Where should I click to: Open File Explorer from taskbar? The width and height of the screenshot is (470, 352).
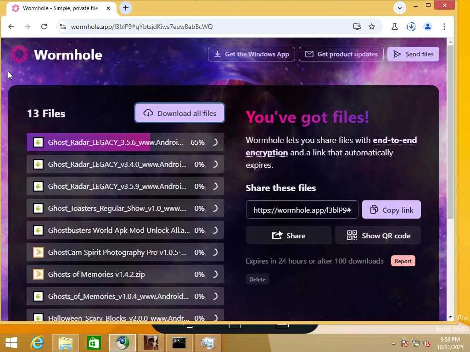65,343
